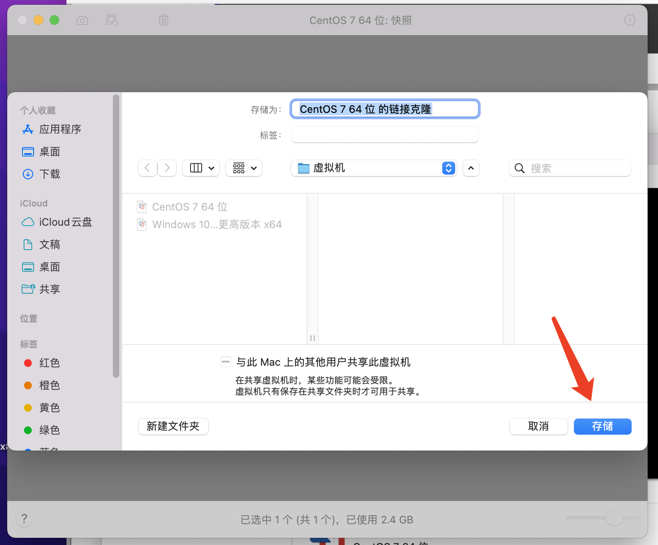Click the sidebar vertical scrollbar

116,236
